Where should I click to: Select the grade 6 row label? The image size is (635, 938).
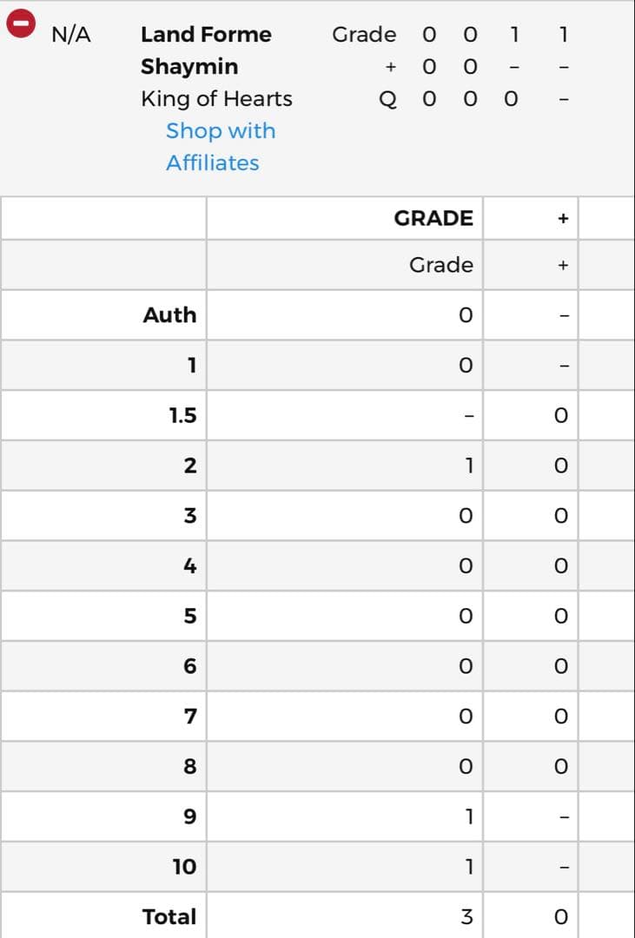tap(189, 666)
